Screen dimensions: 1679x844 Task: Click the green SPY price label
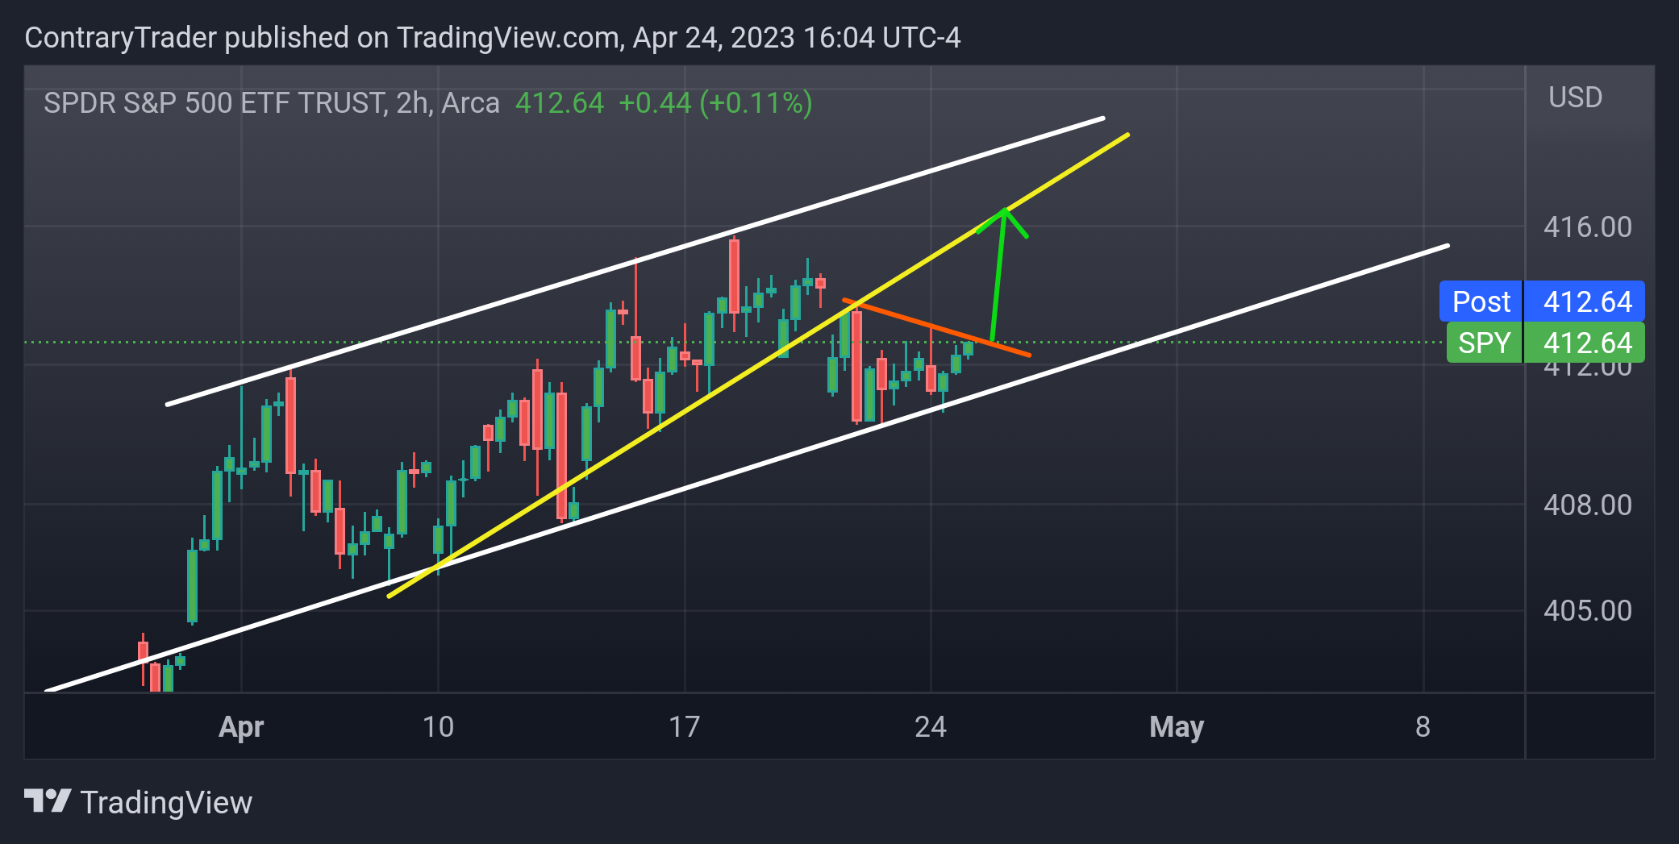[x=1545, y=343]
